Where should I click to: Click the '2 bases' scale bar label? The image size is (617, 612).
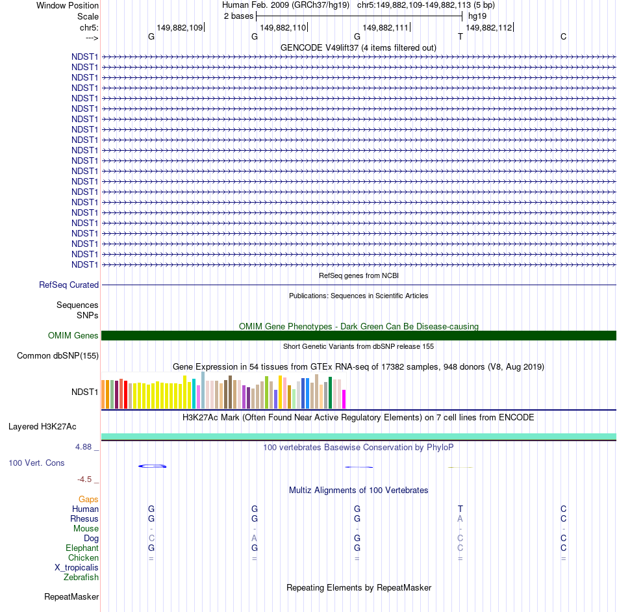pos(238,16)
